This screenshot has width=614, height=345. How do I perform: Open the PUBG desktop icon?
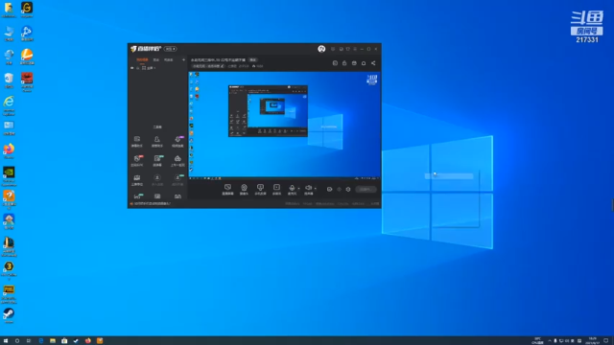pyautogui.click(x=9, y=293)
